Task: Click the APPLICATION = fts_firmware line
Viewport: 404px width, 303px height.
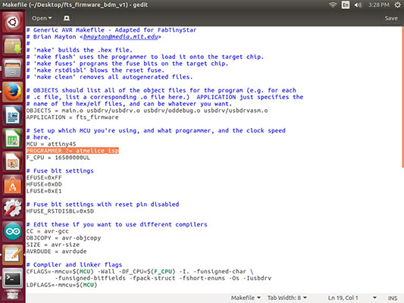Action: (x=73, y=117)
